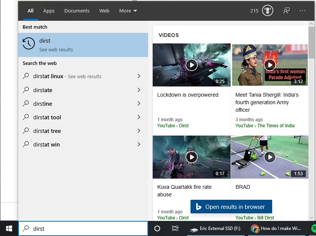Open the feedback person icon
The height and width of the screenshot is (236, 316).
pos(287,11)
